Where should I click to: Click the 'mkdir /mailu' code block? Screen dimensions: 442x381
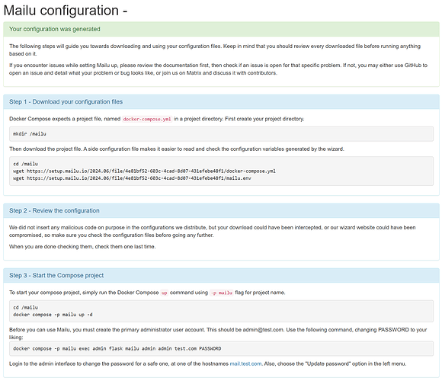click(221, 134)
